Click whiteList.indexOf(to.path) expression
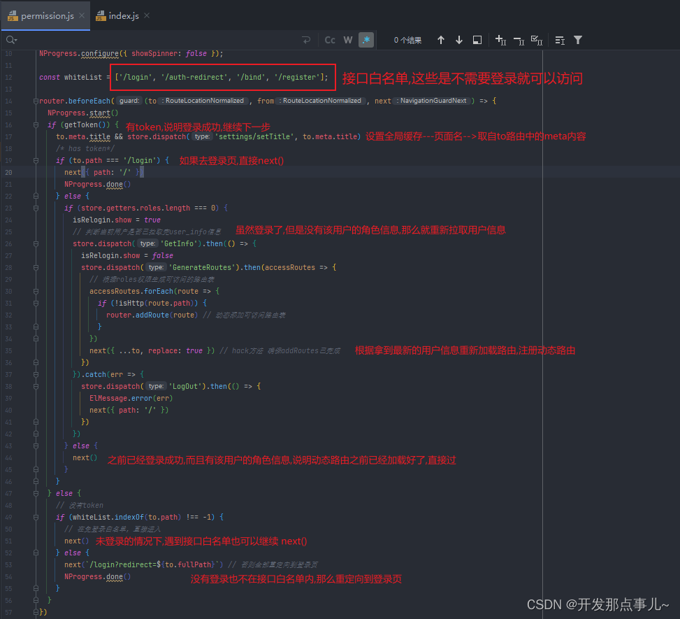 pyautogui.click(x=126, y=518)
